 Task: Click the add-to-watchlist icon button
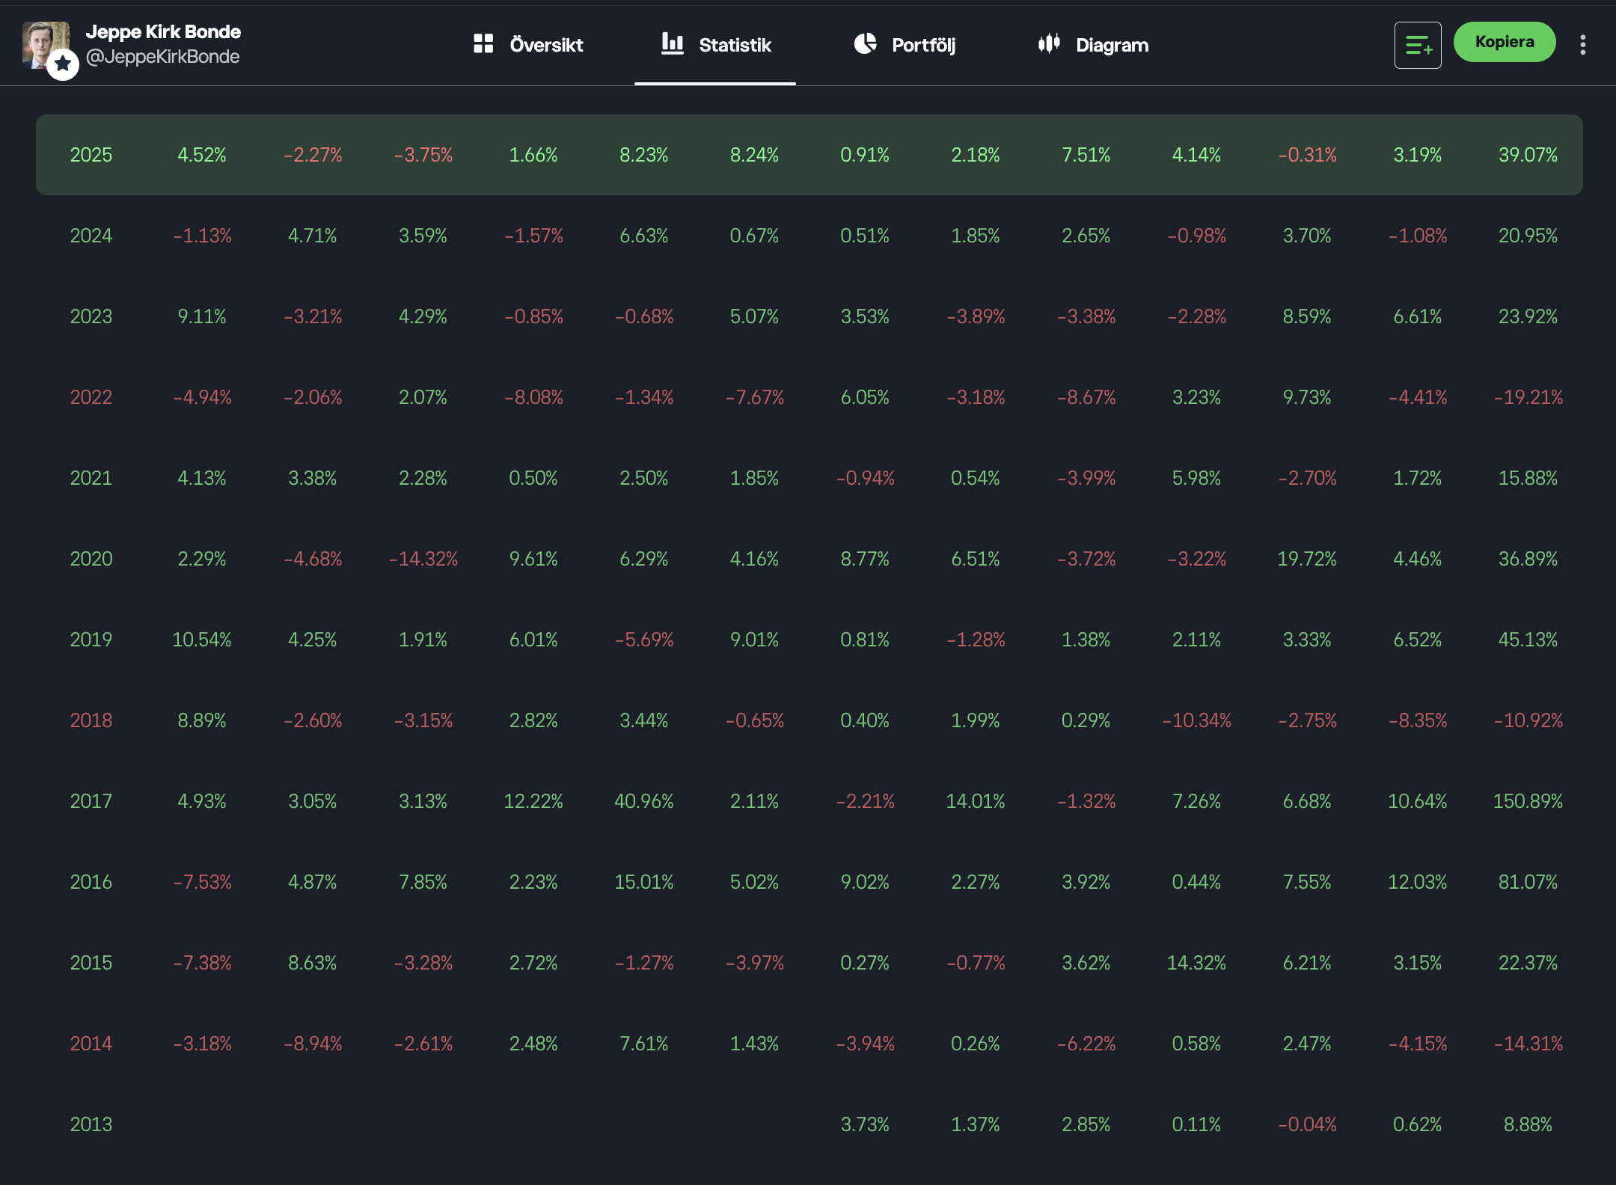click(x=1417, y=45)
